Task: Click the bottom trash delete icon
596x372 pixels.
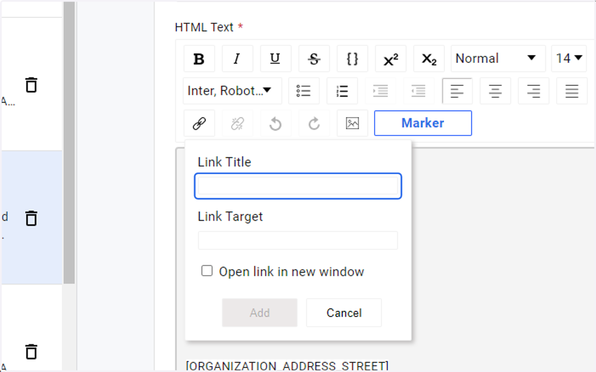Action: point(31,351)
